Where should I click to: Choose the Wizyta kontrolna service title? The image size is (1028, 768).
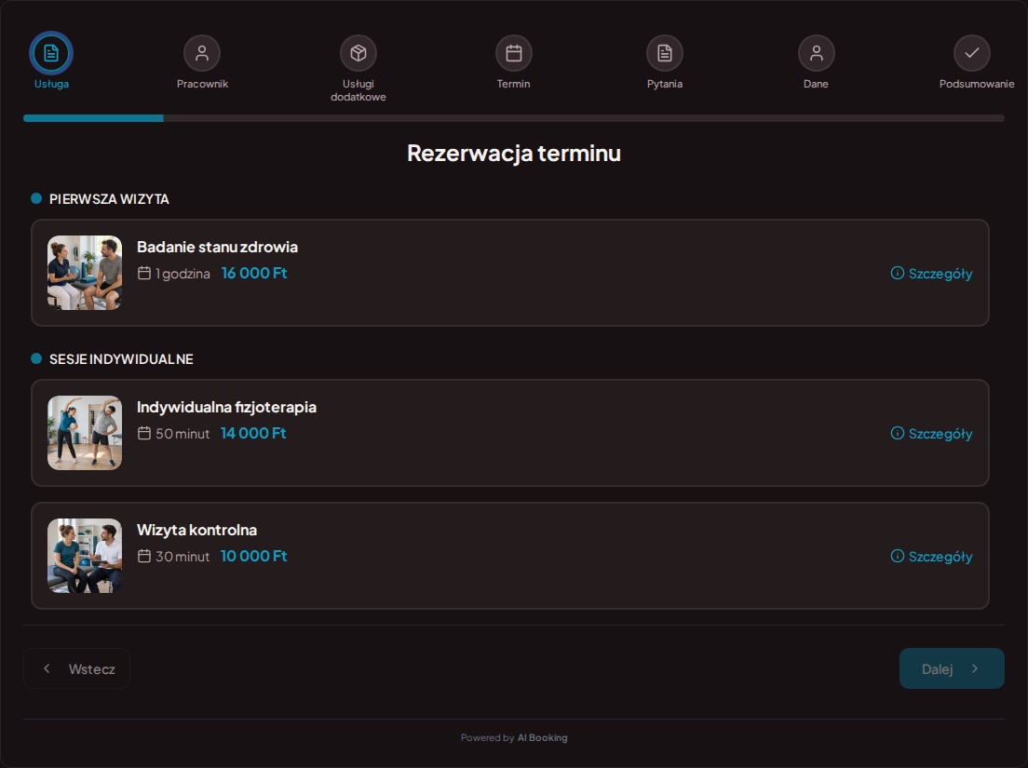click(196, 530)
